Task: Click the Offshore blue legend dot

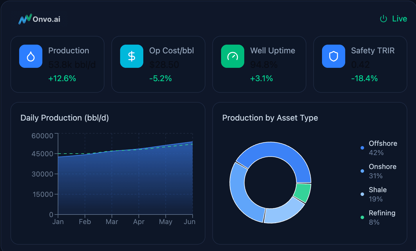Action: pyautogui.click(x=362, y=148)
